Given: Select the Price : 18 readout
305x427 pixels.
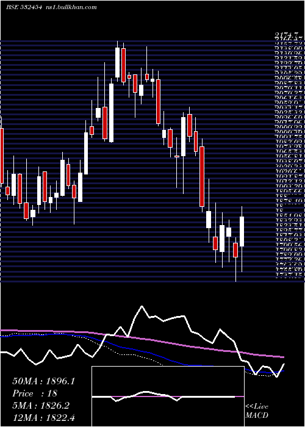Looking at the screenshot, I should click(35, 393).
